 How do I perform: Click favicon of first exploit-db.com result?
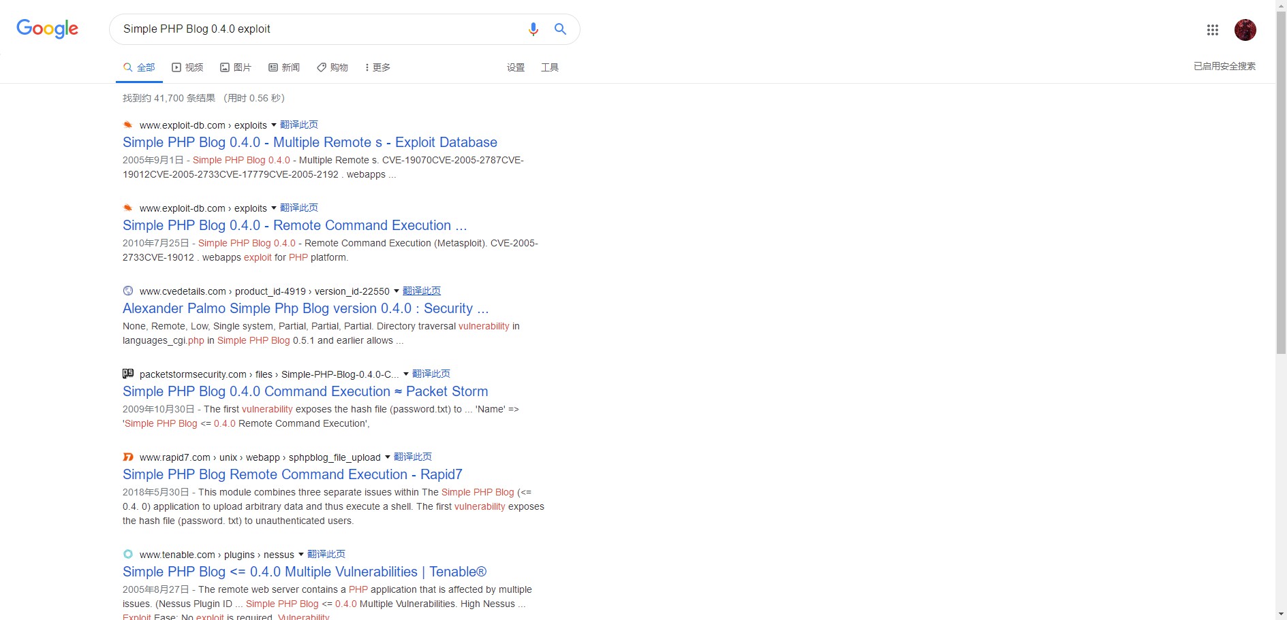127,125
